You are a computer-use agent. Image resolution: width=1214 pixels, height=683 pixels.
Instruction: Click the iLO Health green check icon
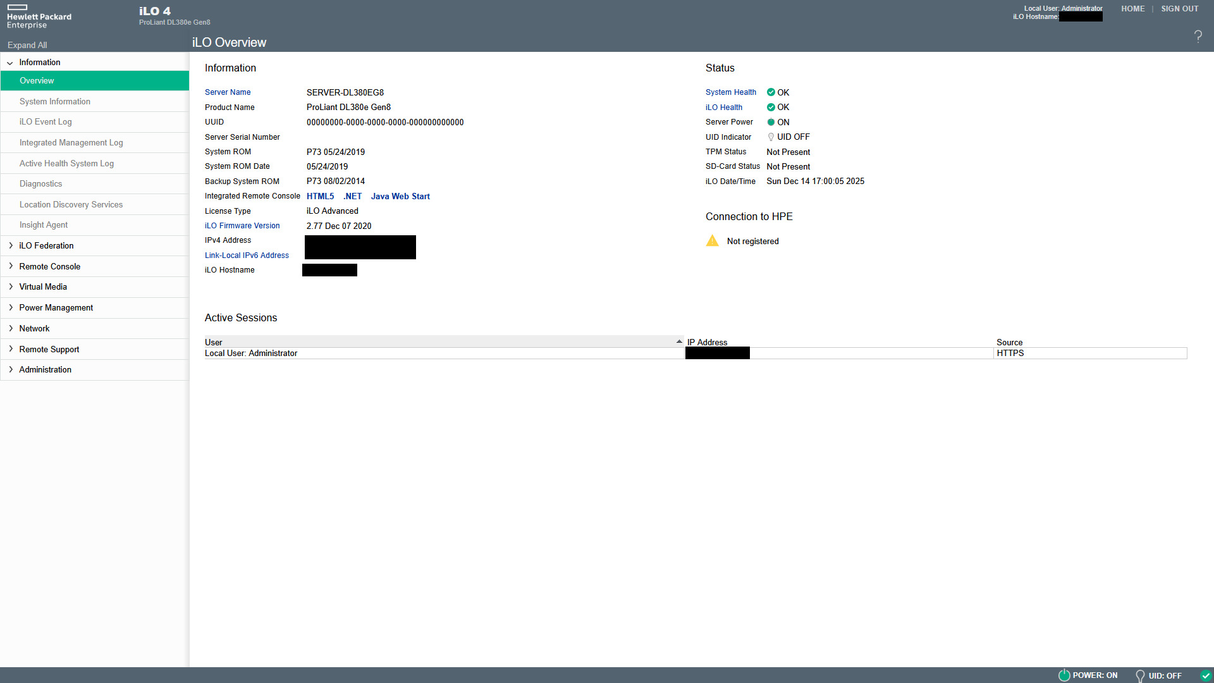(x=771, y=108)
